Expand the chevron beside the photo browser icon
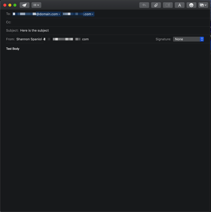Image resolution: width=211 pixels, height=212 pixels. pos(206,5)
